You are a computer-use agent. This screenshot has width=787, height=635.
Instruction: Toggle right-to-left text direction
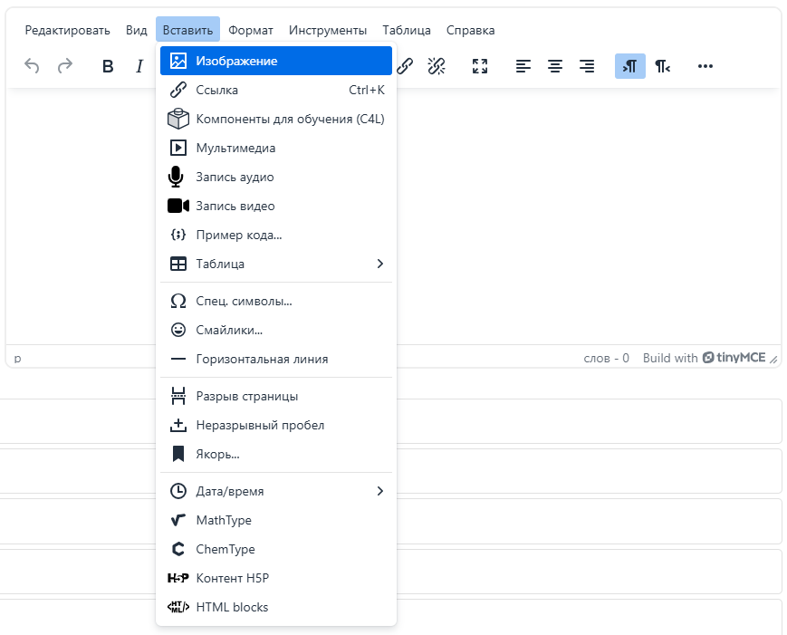coord(662,66)
